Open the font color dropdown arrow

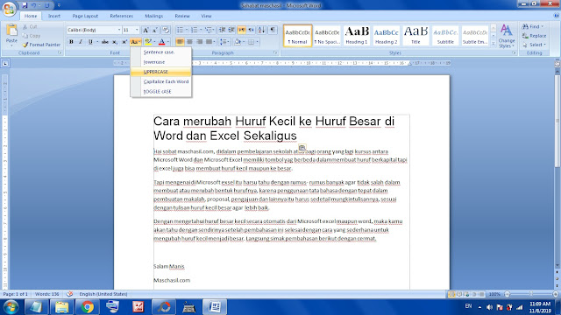coord(168,42)
